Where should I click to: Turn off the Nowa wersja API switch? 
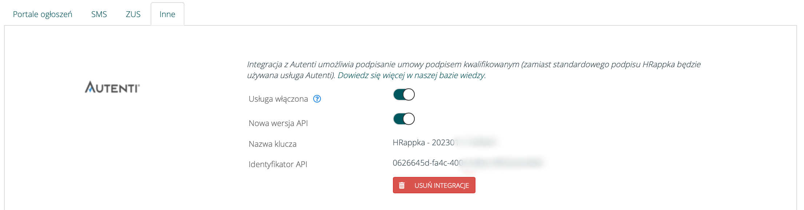click(404, 119)
